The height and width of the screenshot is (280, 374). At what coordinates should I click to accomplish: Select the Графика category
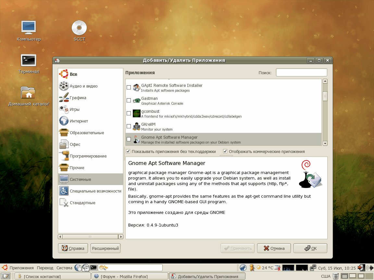click(90, 98)
